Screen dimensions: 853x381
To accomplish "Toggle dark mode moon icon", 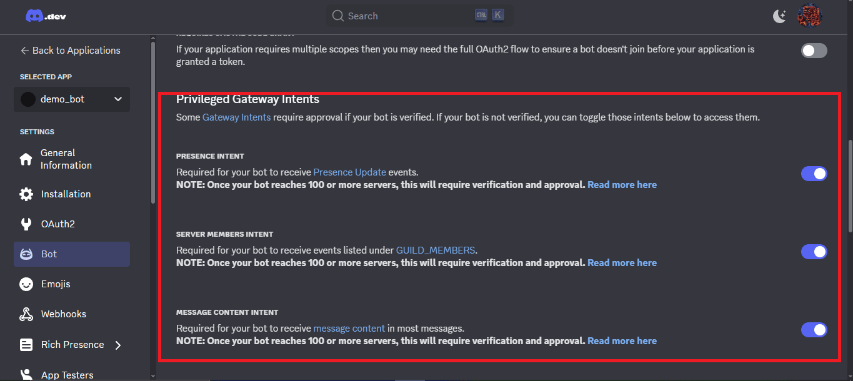I will [779, 16].
